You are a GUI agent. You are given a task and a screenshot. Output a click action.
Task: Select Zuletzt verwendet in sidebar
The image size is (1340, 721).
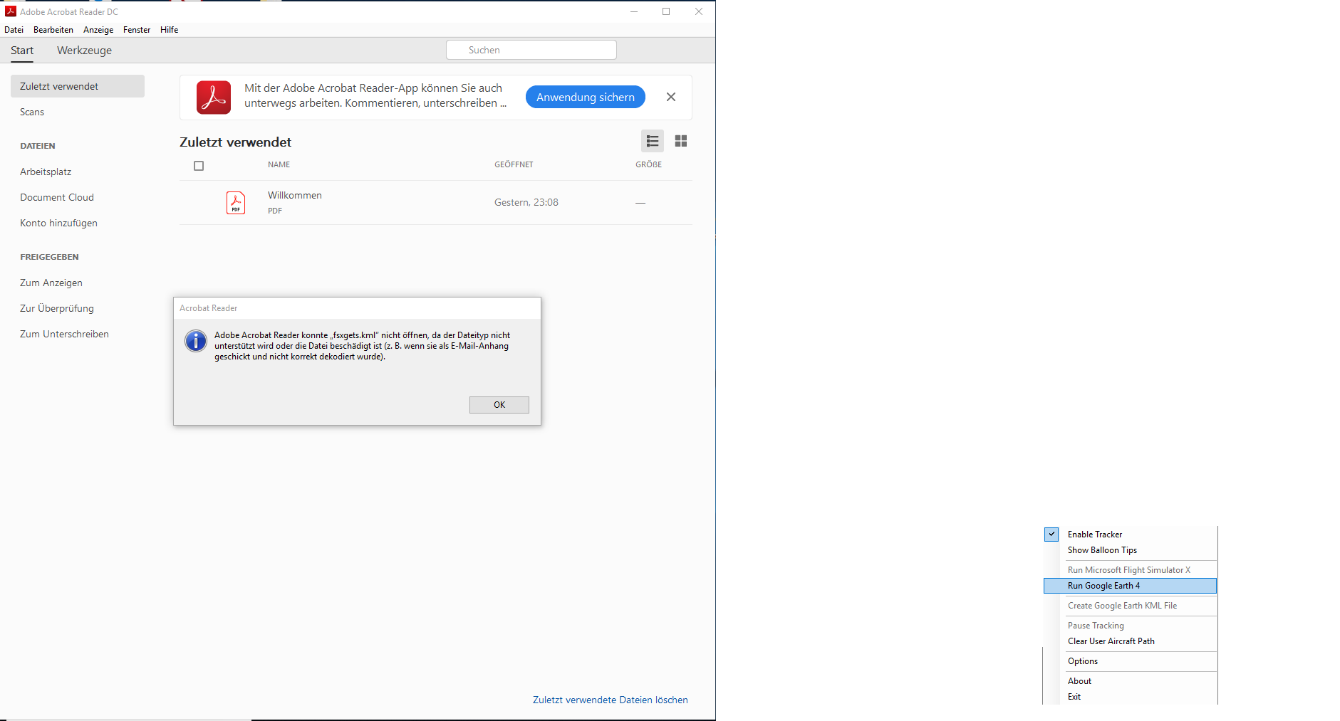(x=78, y=86)
